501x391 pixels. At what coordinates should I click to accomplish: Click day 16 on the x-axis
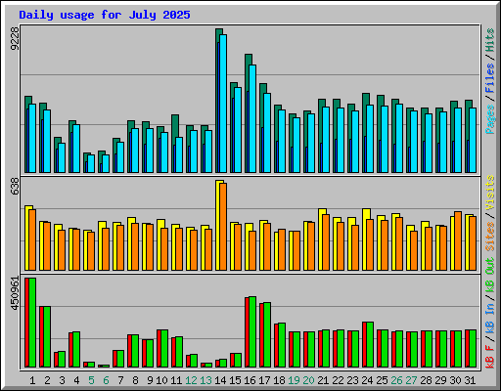click(x=250, y=380)
